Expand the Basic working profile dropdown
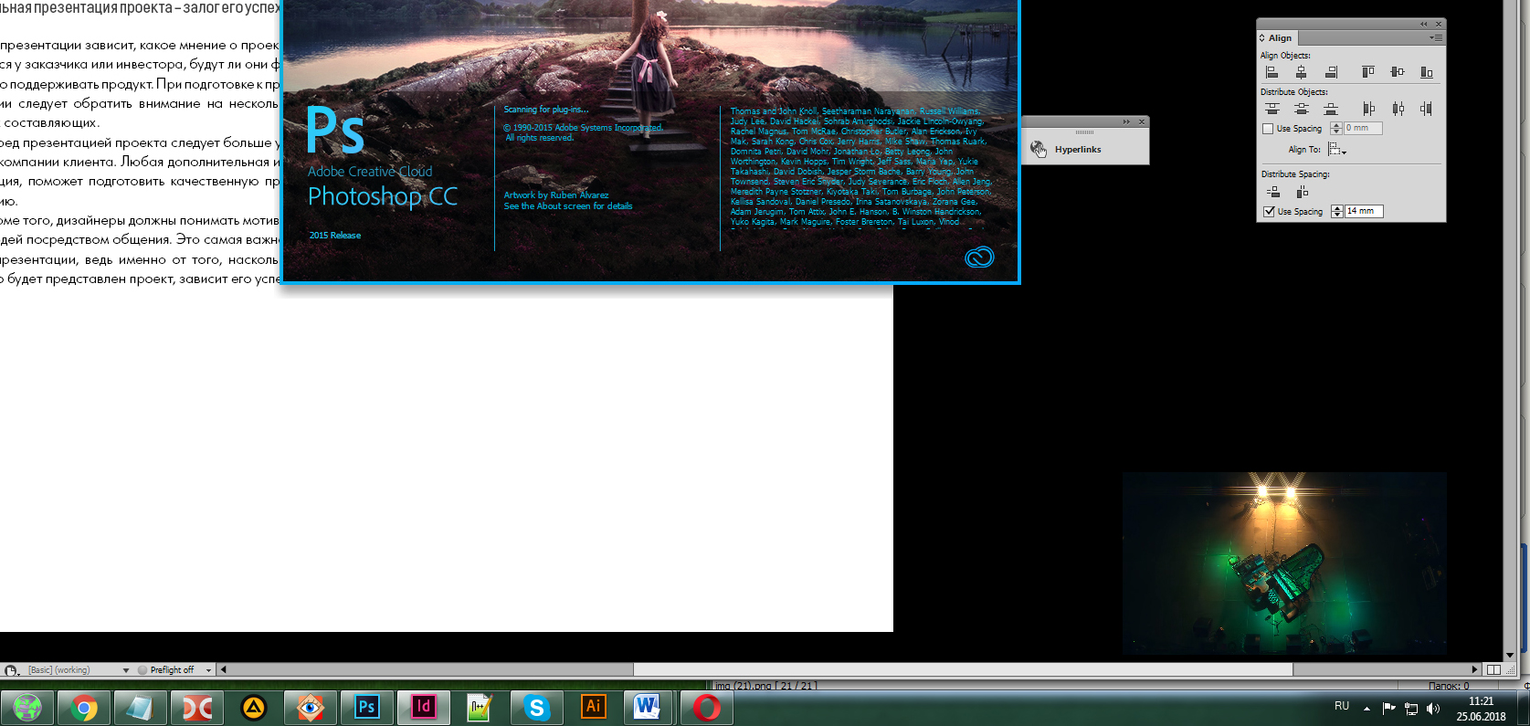Image resolution: width=1530 pixels, height=726 pixels. pos(126,670)
